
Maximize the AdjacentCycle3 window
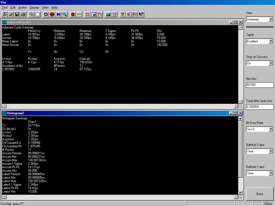click(x=236, y=22)
